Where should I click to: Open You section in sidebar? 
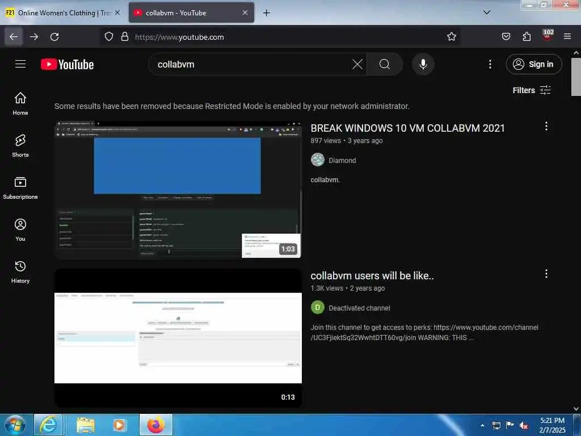[x=20, y=230]
